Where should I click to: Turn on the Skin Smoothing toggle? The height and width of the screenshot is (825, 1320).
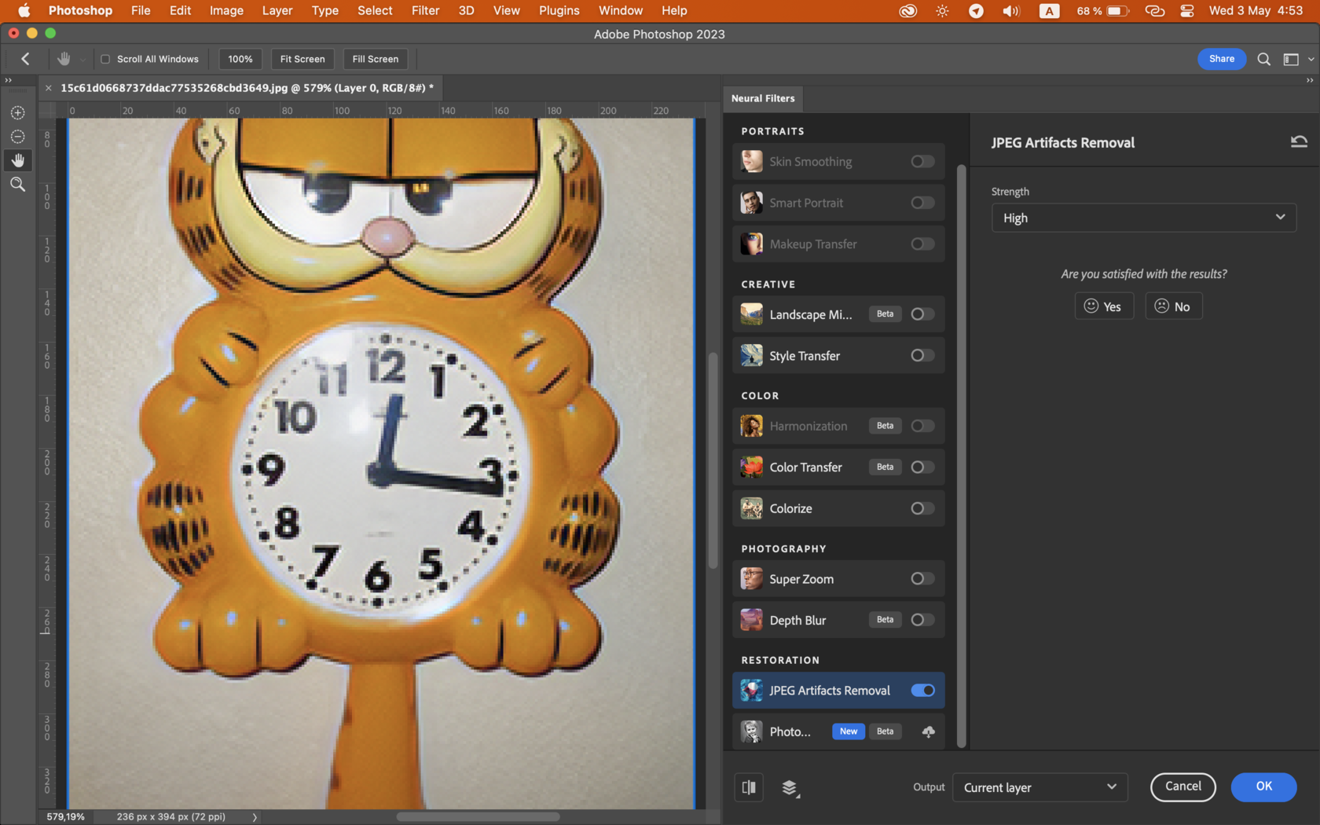pos(922,162)
